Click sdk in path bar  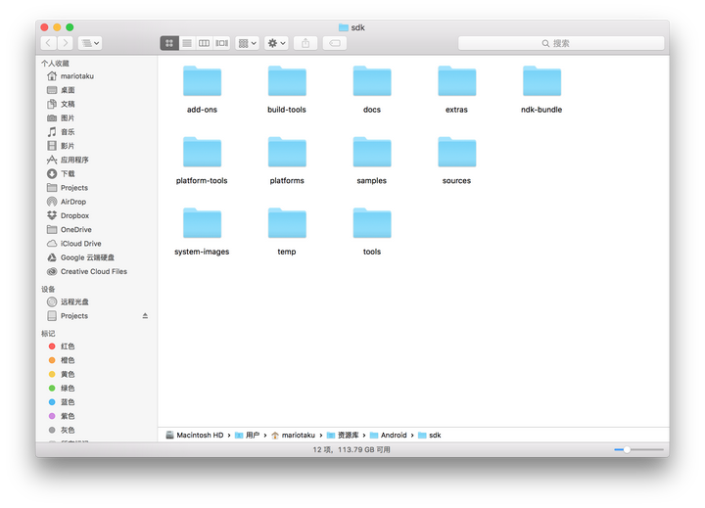tap(430, 435)
